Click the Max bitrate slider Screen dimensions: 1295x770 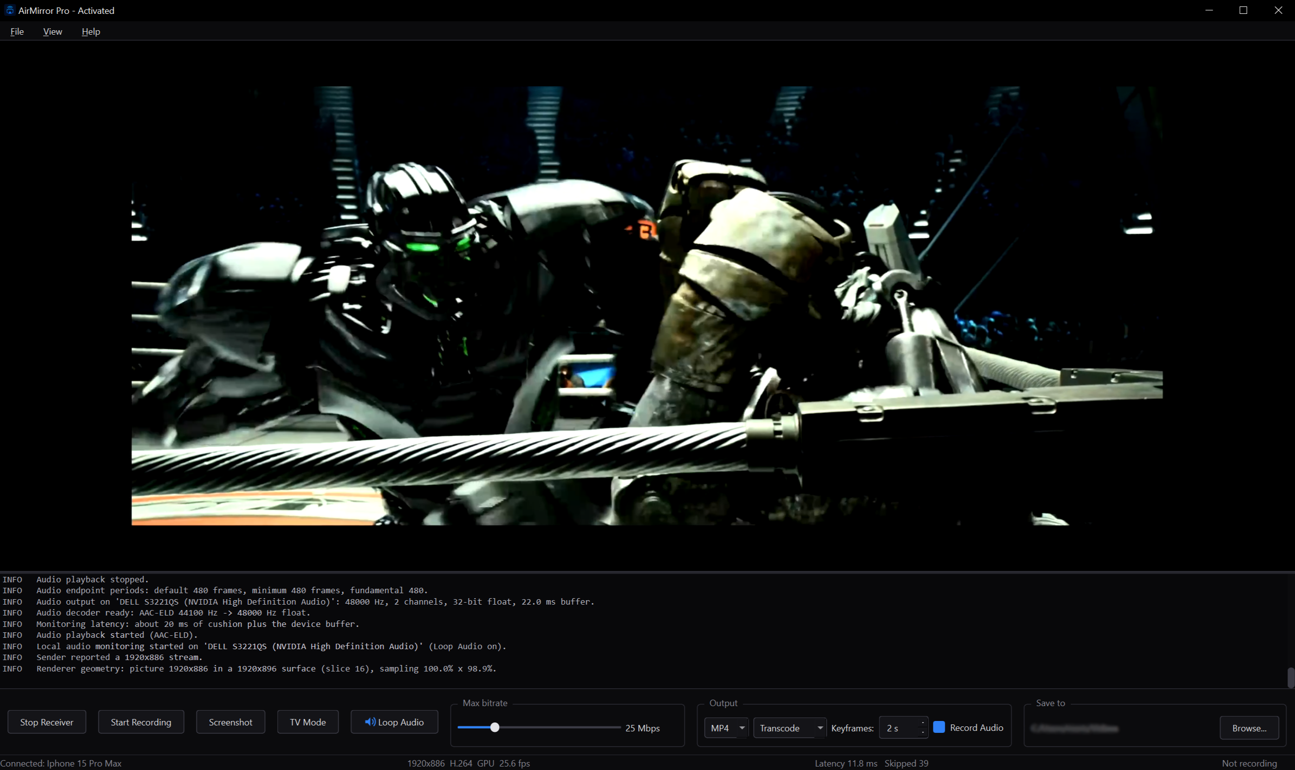539,727
